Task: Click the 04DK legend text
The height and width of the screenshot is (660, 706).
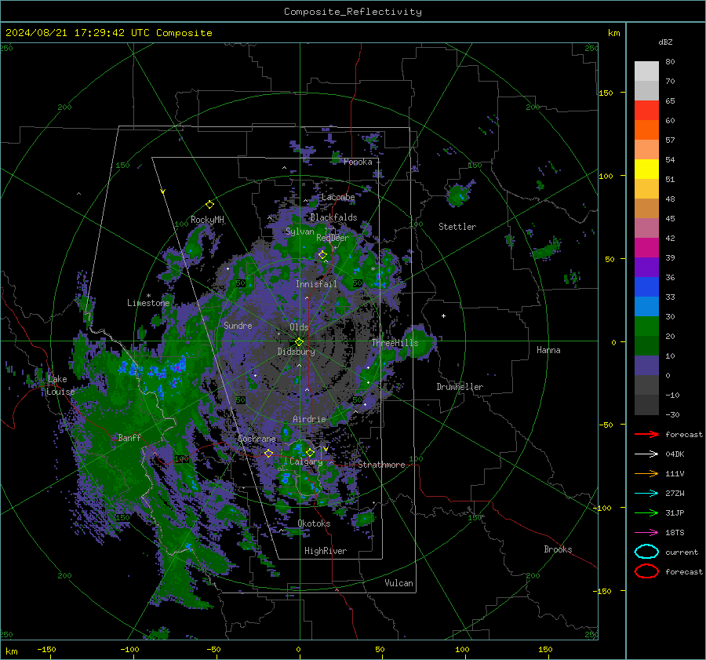Action: click(x=675, y=454)
